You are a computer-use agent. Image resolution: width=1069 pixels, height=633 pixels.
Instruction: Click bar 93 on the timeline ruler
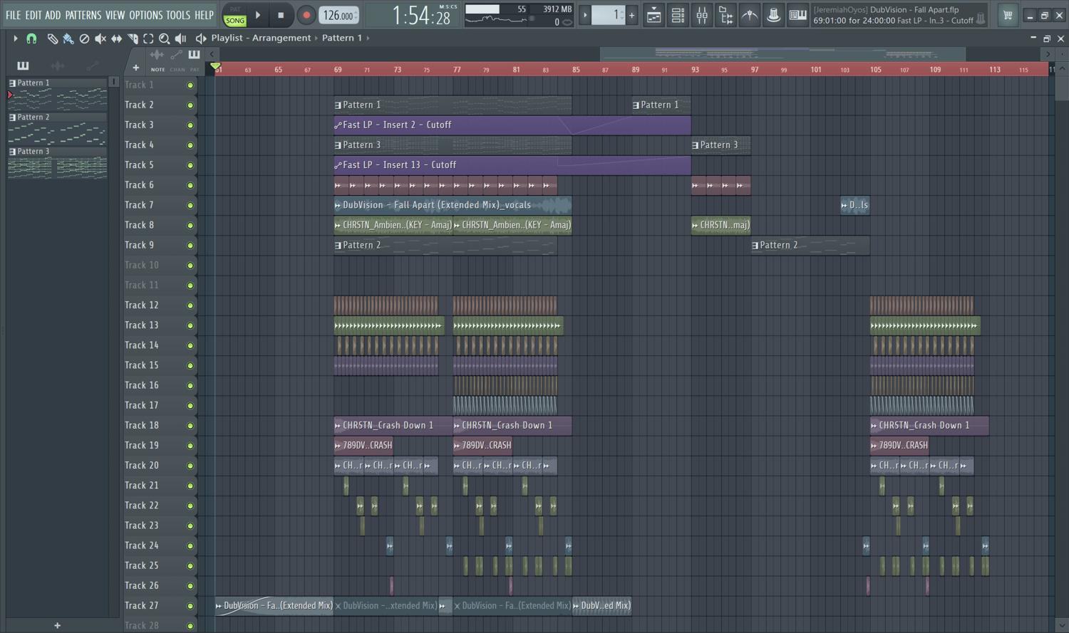coord(695,70)
